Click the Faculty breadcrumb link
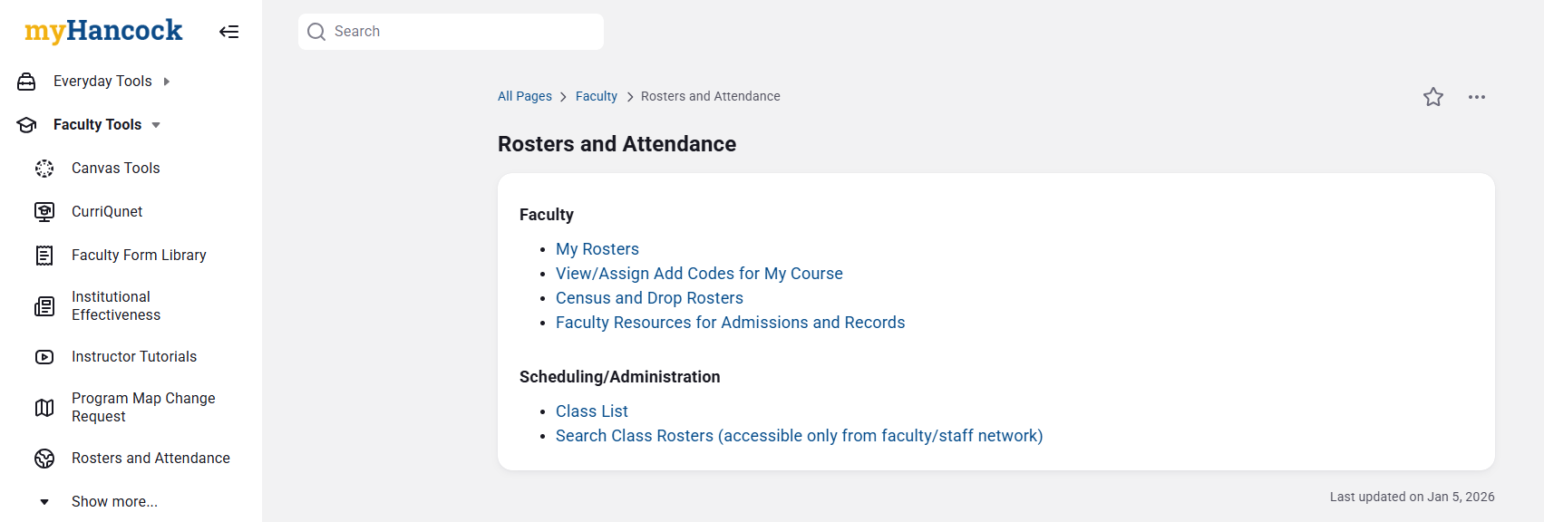The image size is (1544, 522). [596, 96]
